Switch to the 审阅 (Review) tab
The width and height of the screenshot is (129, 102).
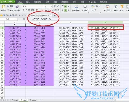pyautogui.click(x=75, y=2)
